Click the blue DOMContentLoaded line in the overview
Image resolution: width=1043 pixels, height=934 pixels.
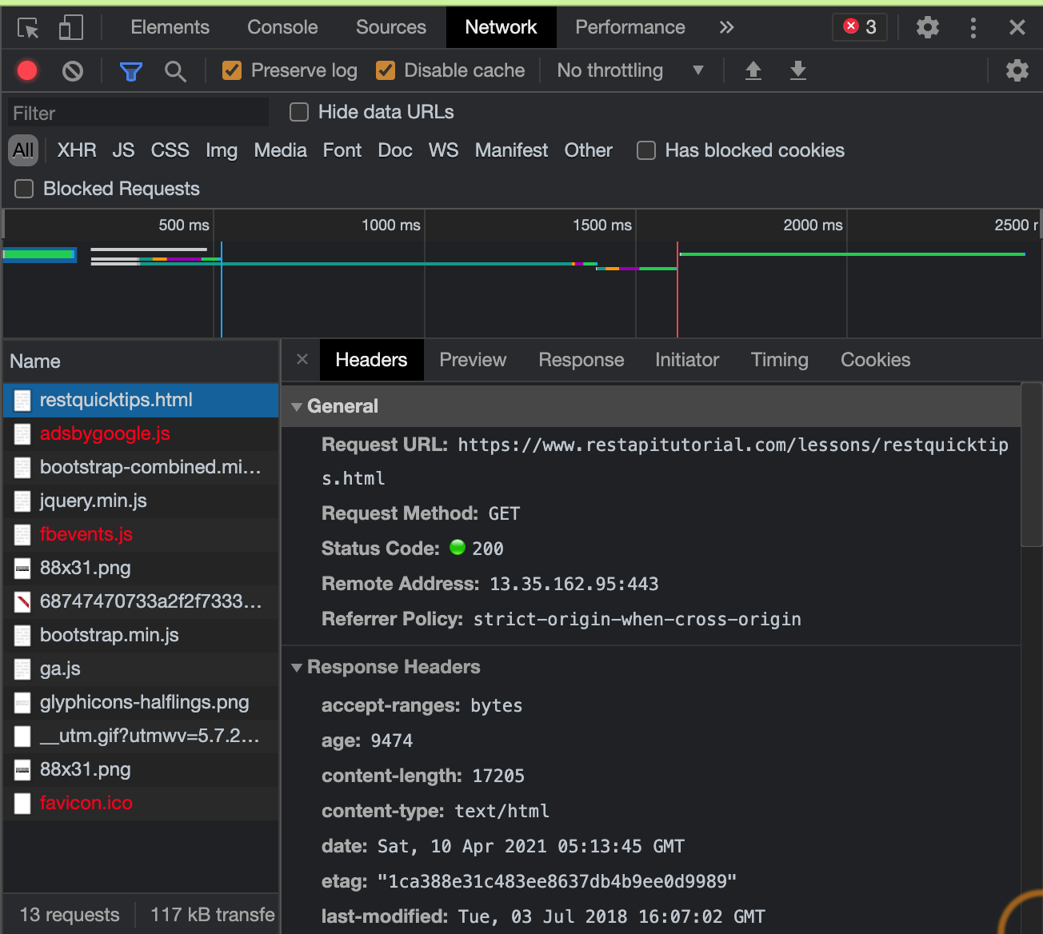222,289
